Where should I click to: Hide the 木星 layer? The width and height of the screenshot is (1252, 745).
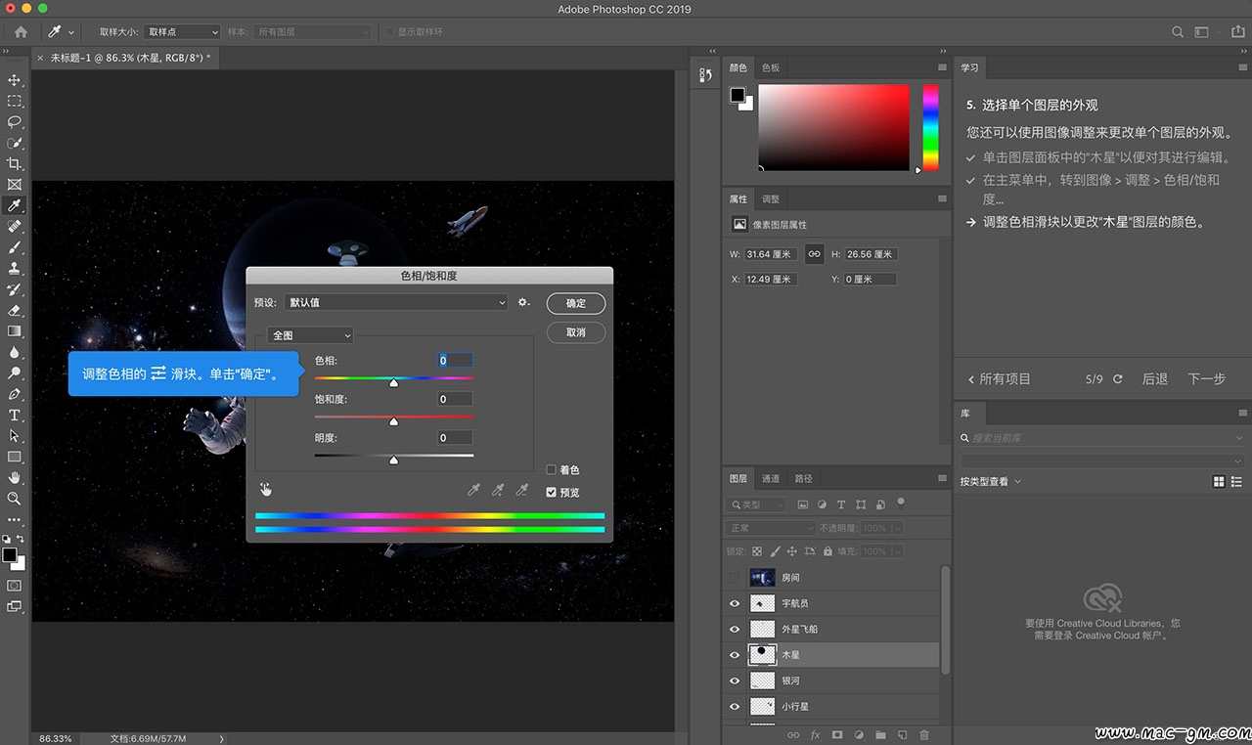point(735,655)
